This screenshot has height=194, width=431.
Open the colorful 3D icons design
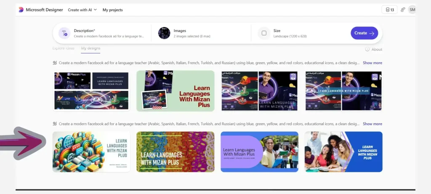pos(91,151)
